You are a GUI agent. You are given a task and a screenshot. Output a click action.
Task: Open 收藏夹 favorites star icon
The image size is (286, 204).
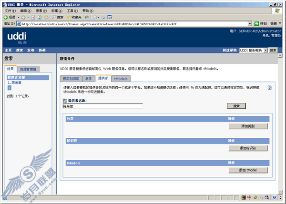74,17
